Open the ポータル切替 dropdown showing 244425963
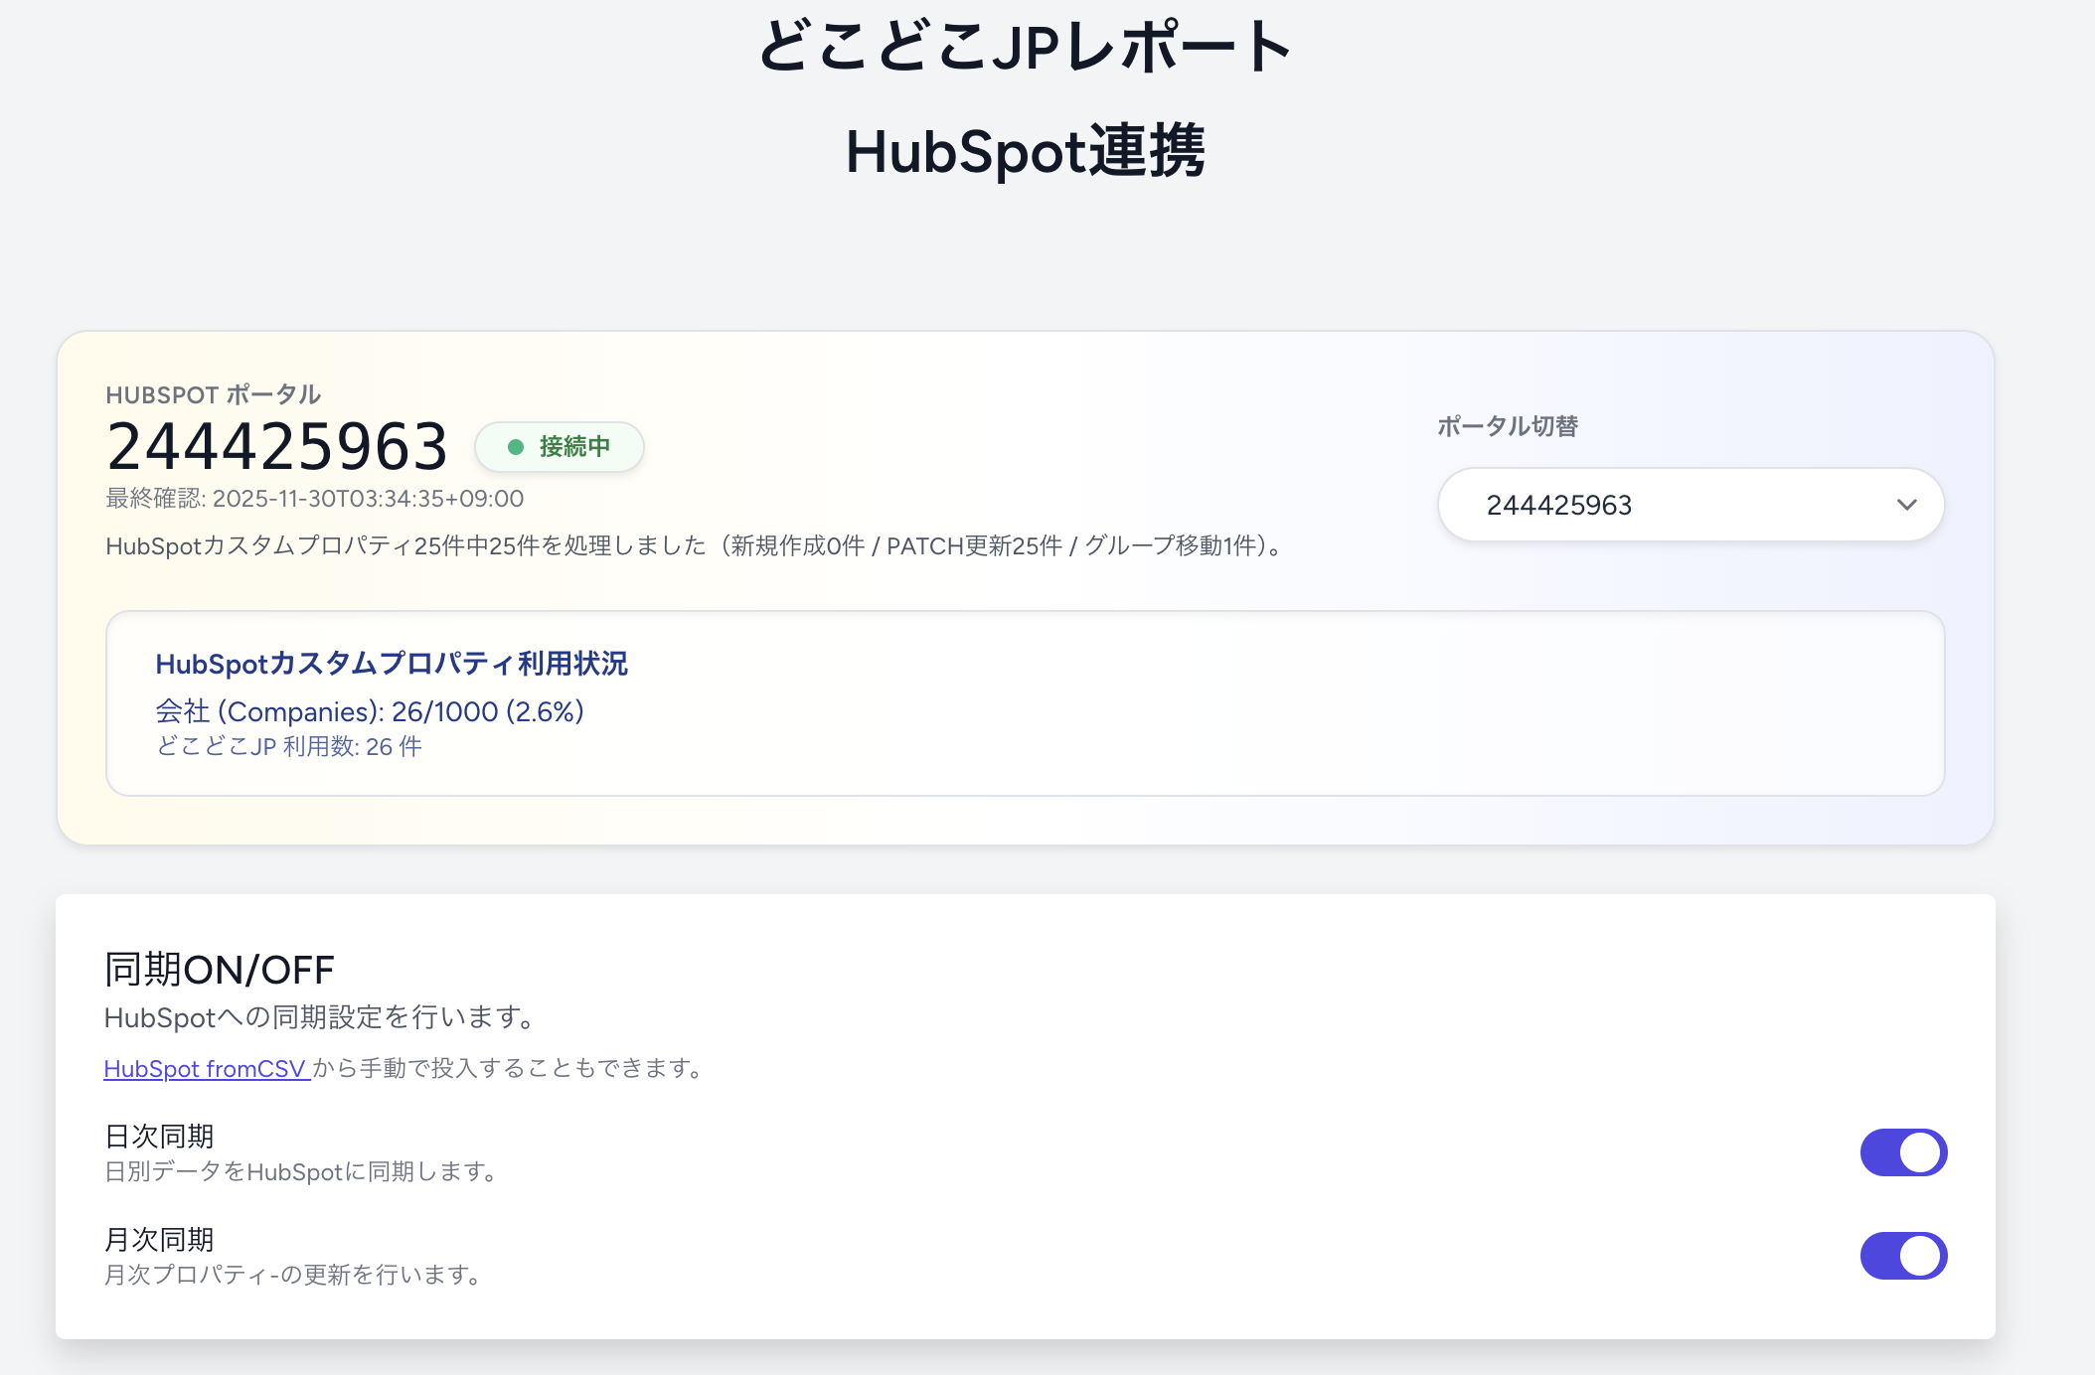The height and width of the screenshot is (1375, 2095). click(x=1690, y=505)
